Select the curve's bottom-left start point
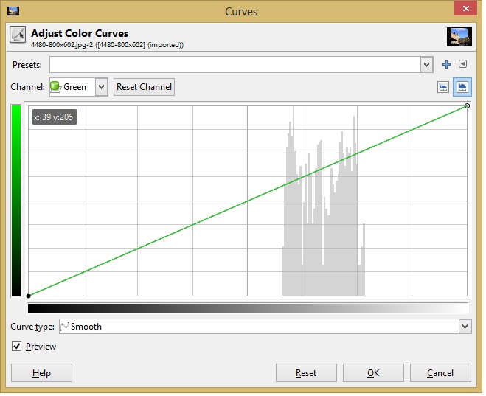The image size is (486, 396). [x=28, y=296]
